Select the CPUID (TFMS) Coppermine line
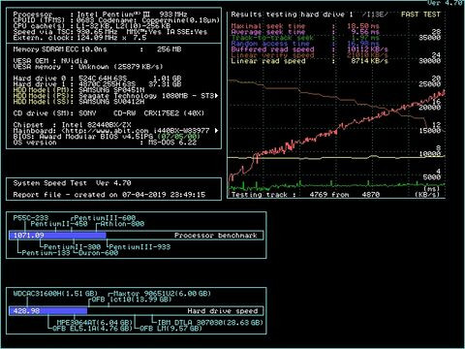Screen dimensions: 465x349 (x=116, y=20)
